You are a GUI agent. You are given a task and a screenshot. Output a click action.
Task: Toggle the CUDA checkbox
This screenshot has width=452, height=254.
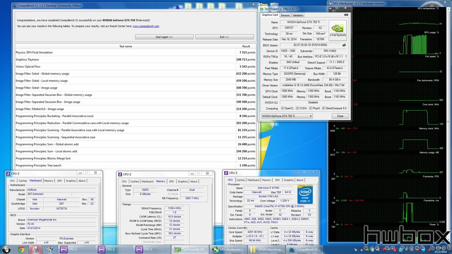pyautogui.click(x=297, y=108)
